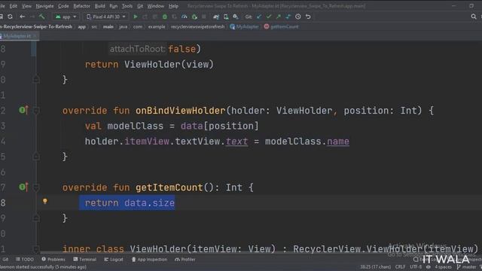The width and height of the screenshot is (482, 271).
Task: Open the Help menu
Action: (x=173, y=6)
